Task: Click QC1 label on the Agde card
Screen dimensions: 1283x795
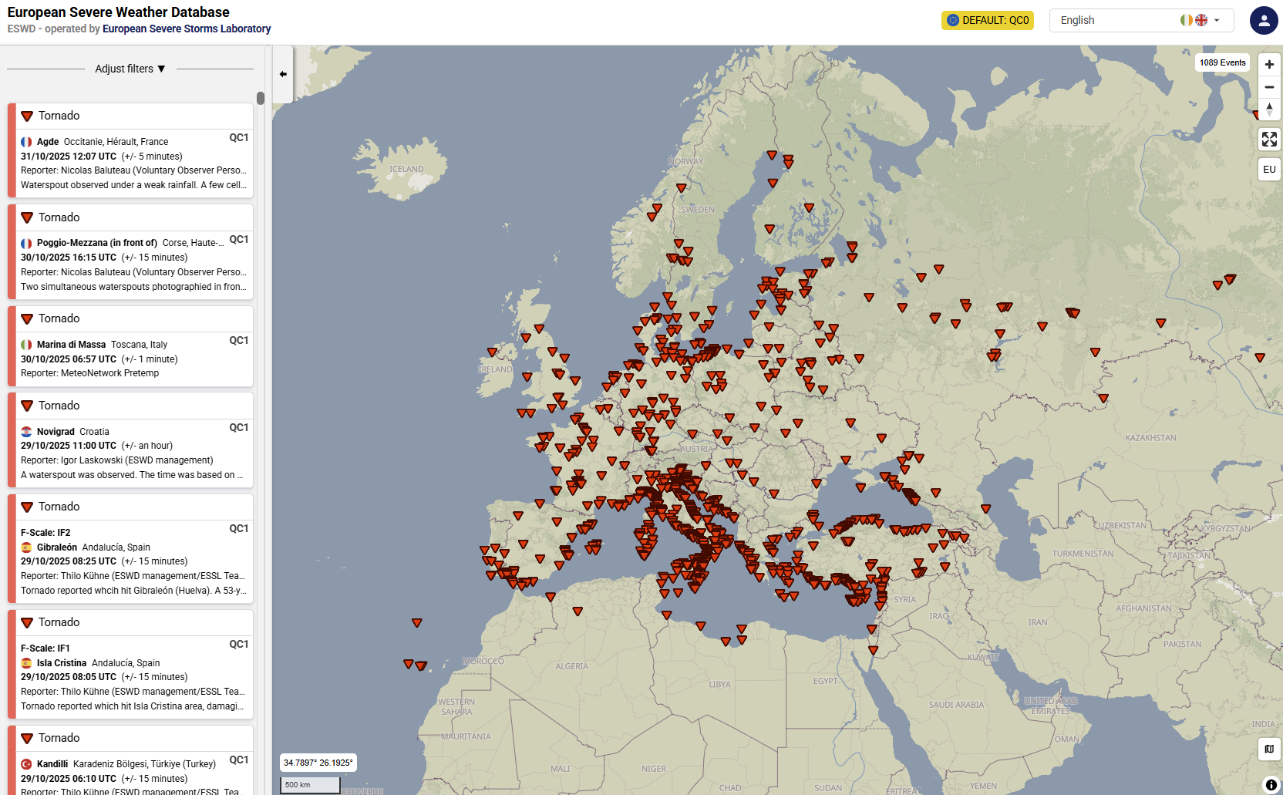Action: click(x=239, y=138)
